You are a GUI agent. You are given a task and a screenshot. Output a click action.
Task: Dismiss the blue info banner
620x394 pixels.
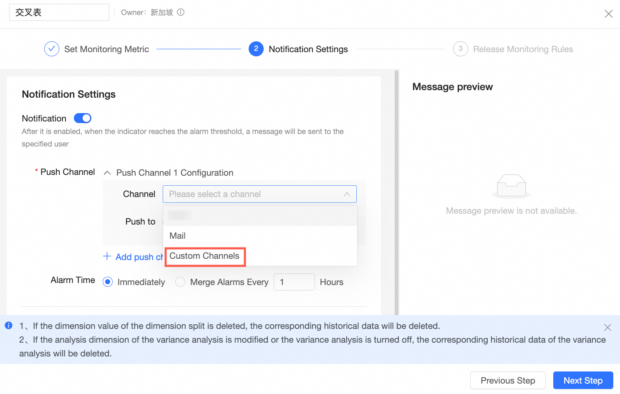coord(607,327)
